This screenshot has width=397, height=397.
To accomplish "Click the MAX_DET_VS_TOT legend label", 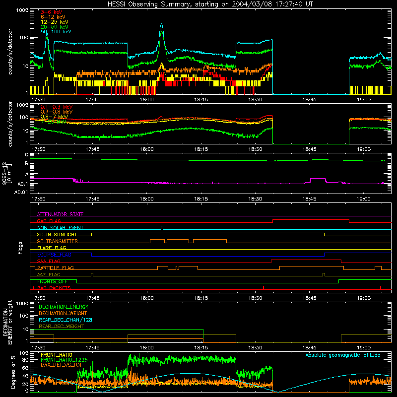I will click(61, 365).
